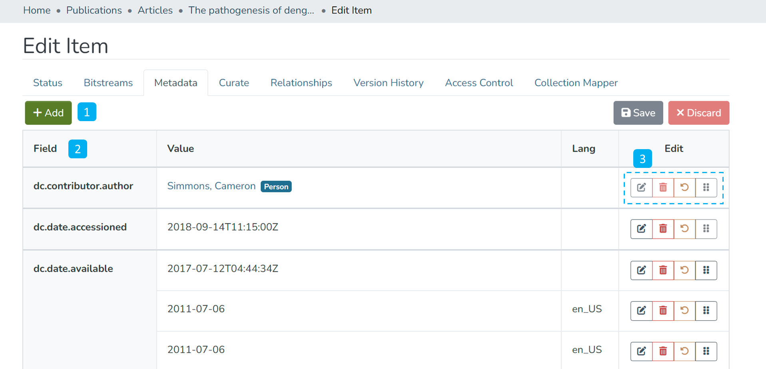Edit the dc.date.accessioned value
The image size is (766, 369).
coord(641,229)
